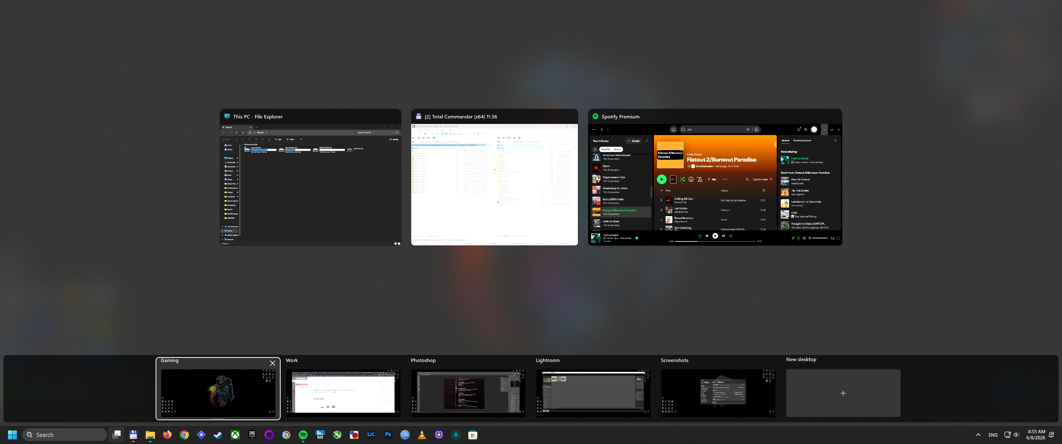Screen dimensions: 1062x444
Task: Open the teal dashed circle app
Action: point(456,434)
